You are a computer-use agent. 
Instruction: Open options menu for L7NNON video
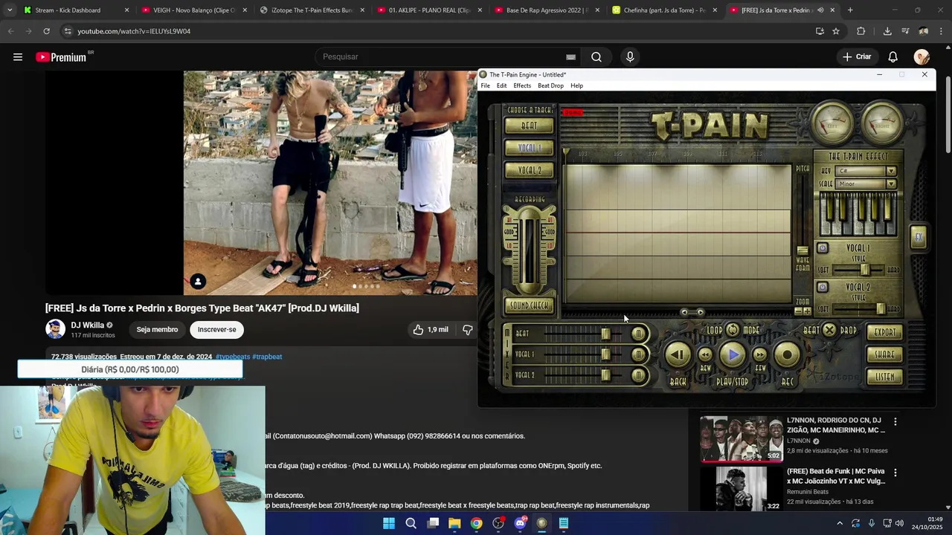click(x=895, y=421)
